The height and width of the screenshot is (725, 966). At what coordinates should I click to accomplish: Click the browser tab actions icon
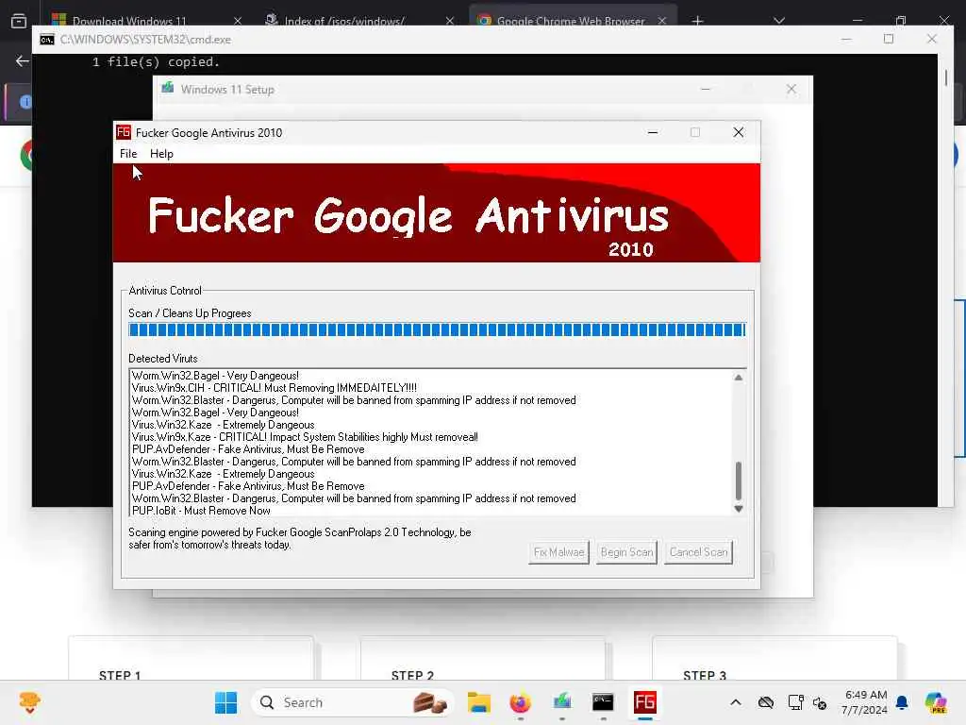(19, 21)
